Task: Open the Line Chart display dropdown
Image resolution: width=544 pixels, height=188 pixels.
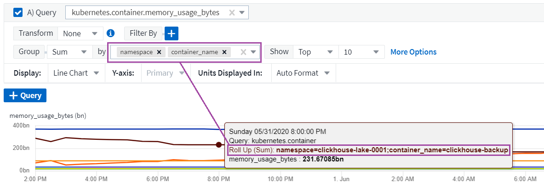Action: [x=76, y=73]
